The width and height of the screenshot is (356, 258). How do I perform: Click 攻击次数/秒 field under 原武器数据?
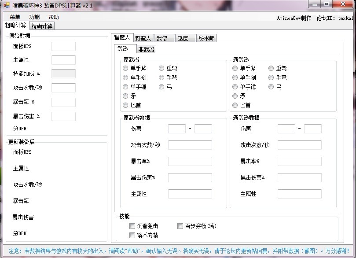tap(190, 145)
